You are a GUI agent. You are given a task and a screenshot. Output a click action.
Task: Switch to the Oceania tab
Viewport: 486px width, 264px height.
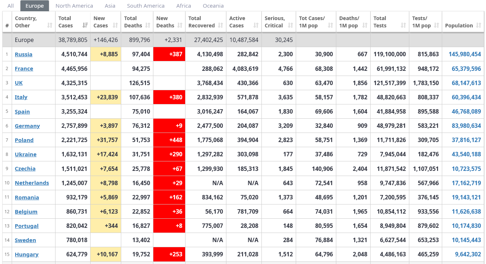213,6
